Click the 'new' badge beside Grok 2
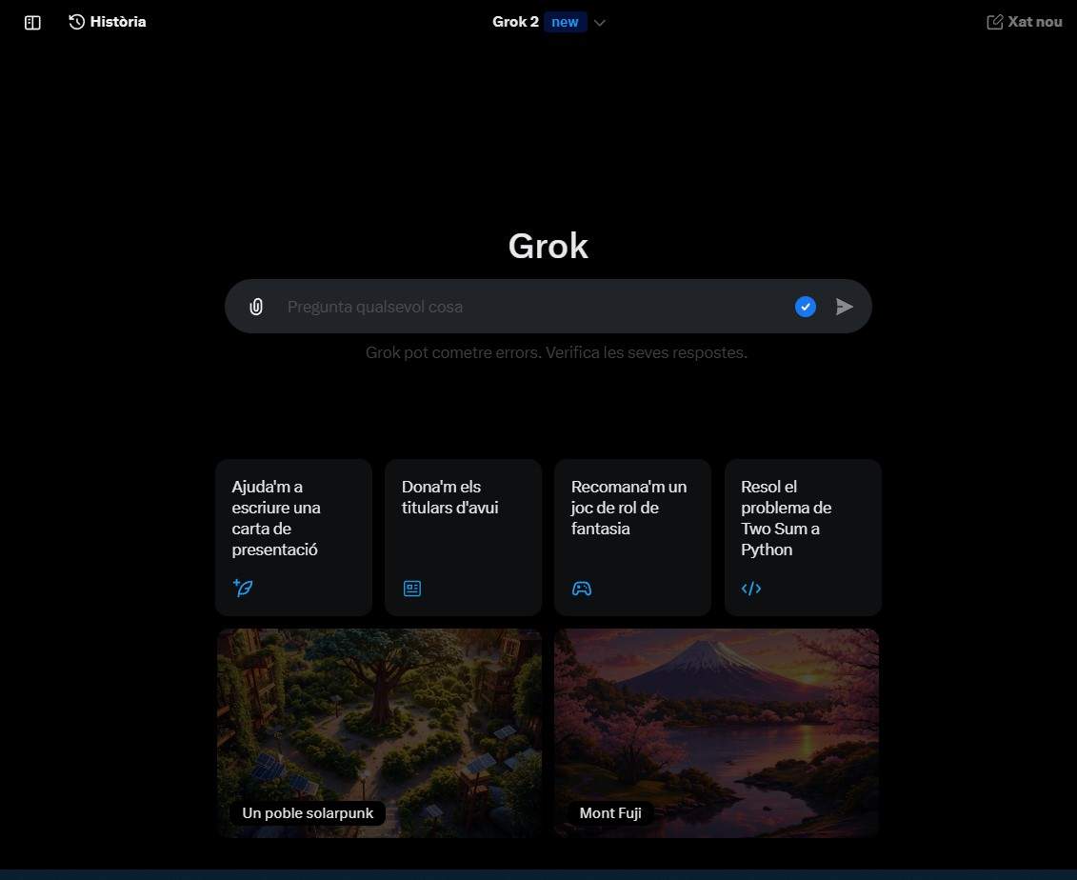1077x880 pixels. pos(565,22)
